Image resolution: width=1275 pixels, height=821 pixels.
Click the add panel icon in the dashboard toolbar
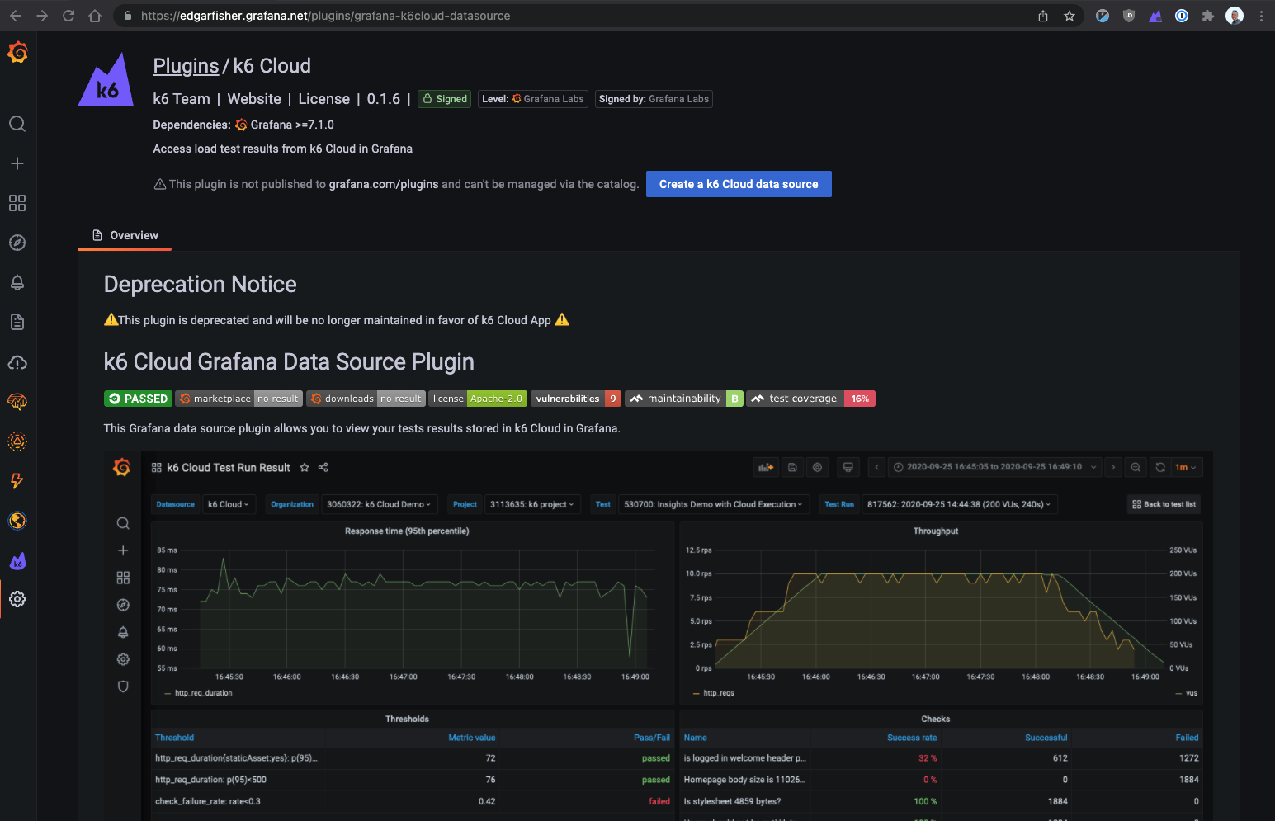coord(766,467)
